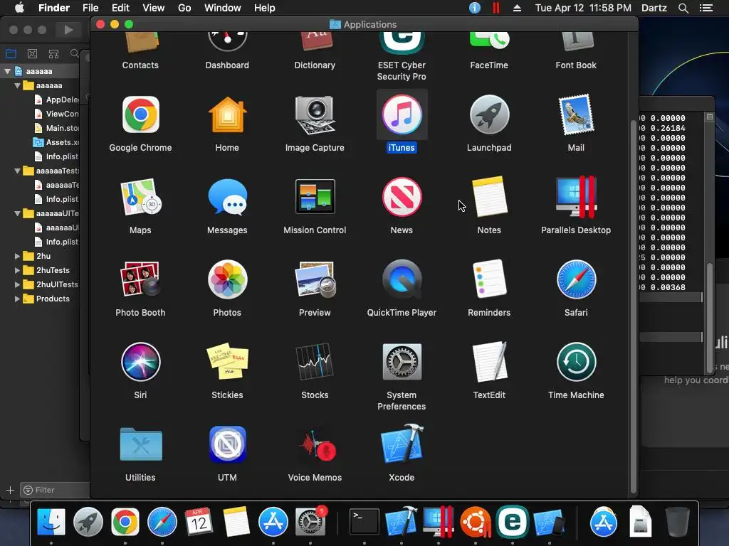Open Calendar from the Dock
729x546 pixels.
pyautogui.click(x=199, y=521)
